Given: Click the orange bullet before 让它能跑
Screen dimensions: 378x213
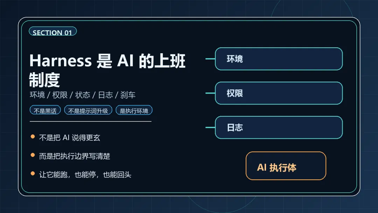Looking at the screenshot, I should 33,173.
